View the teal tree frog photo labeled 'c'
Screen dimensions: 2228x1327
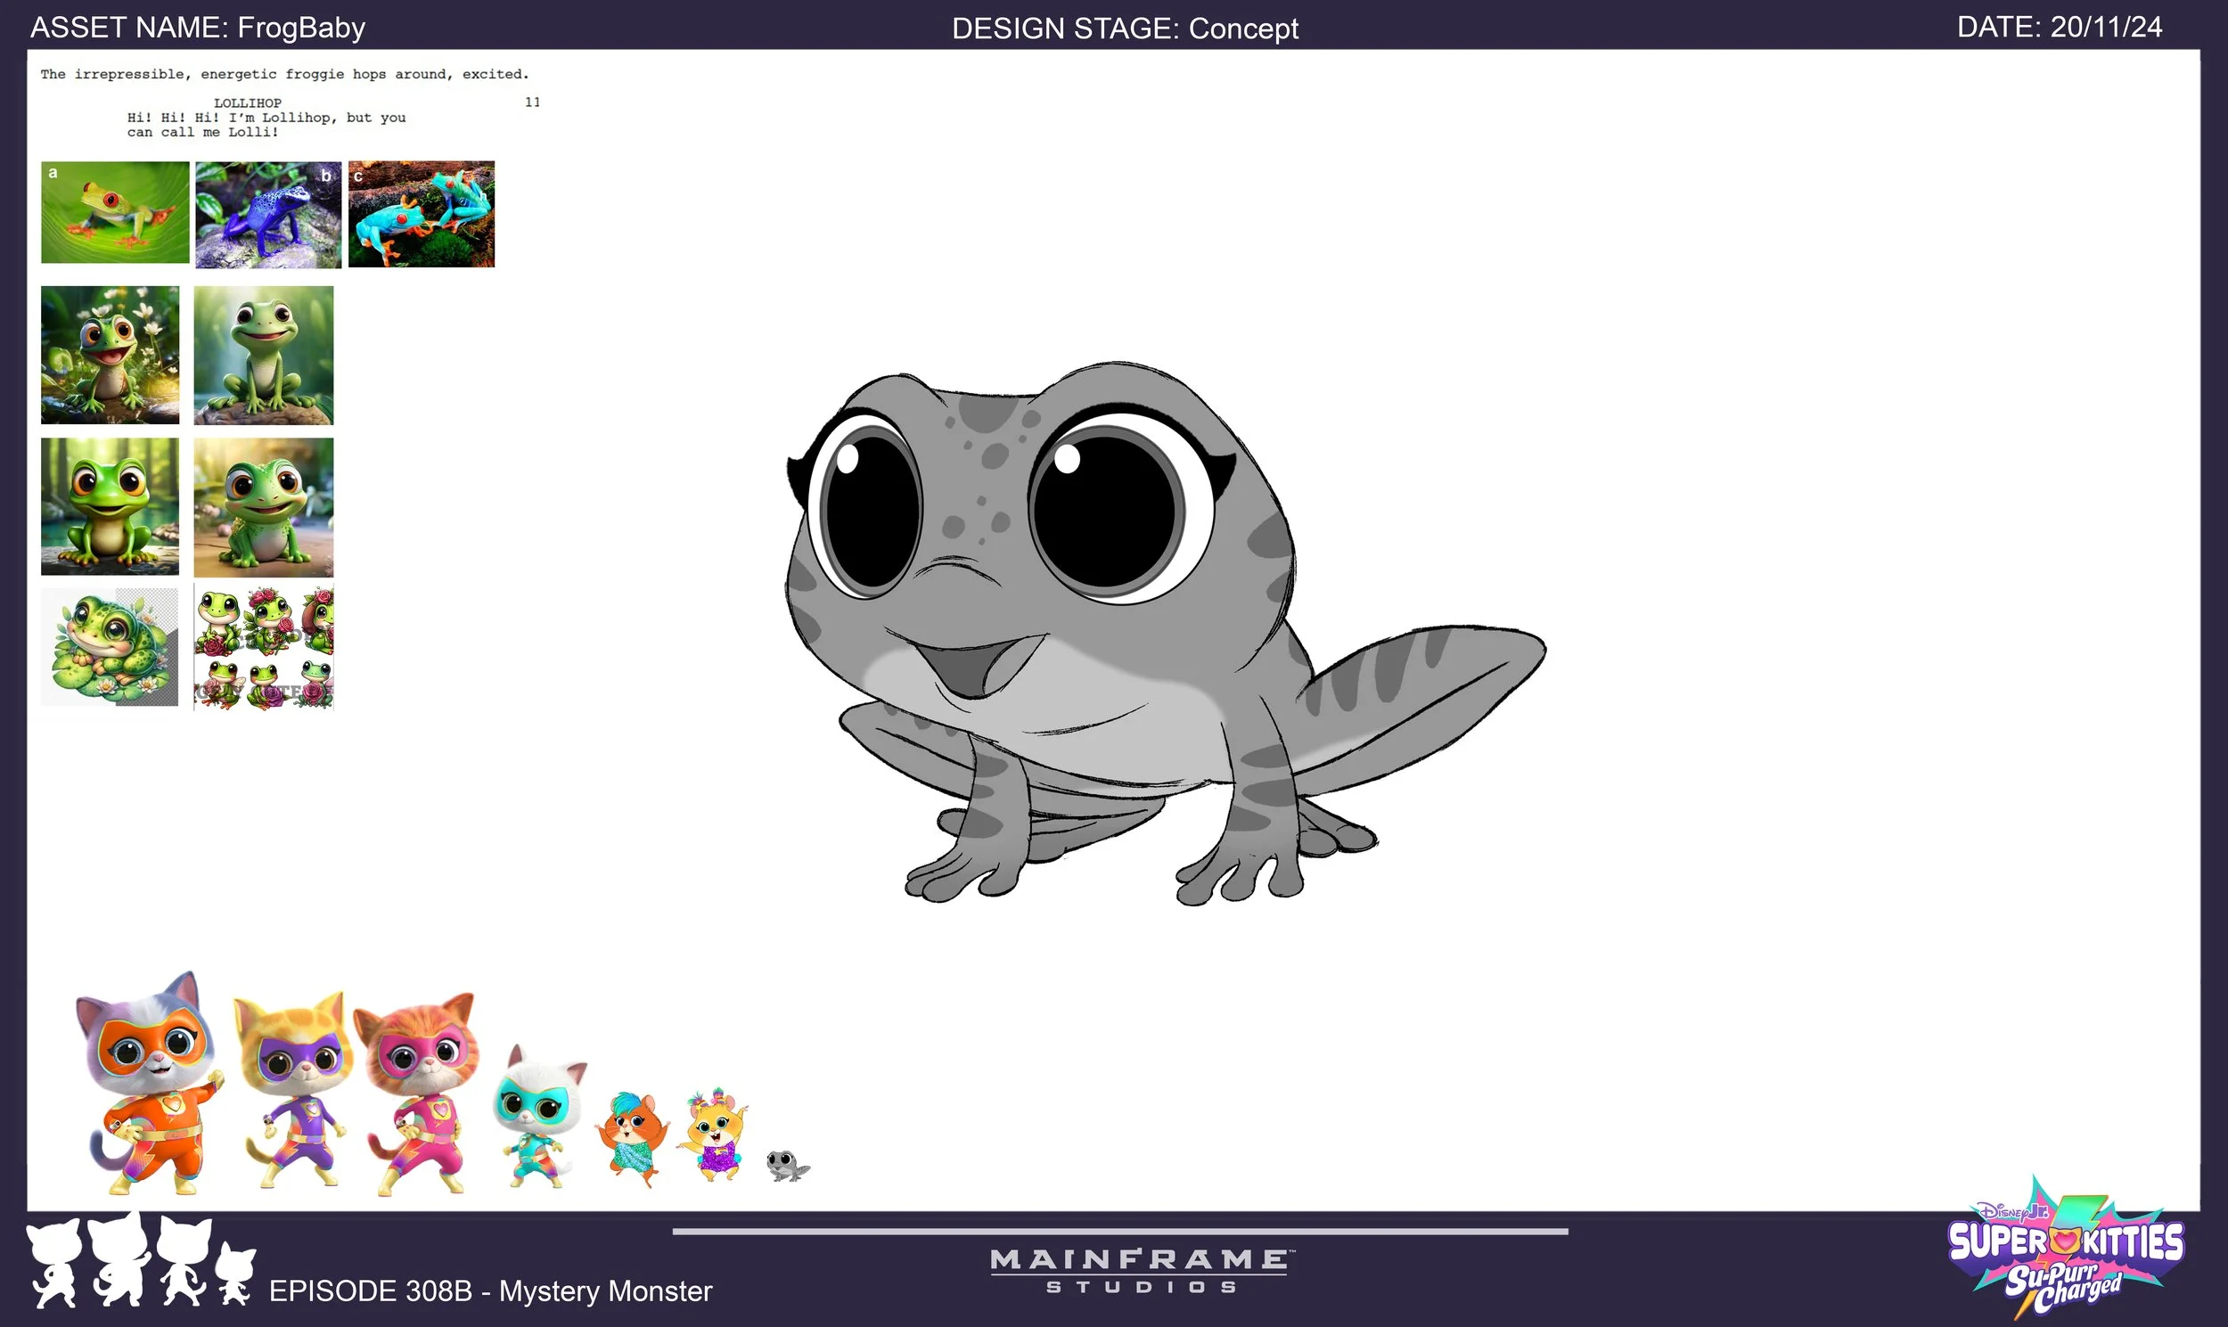(421, 213)
